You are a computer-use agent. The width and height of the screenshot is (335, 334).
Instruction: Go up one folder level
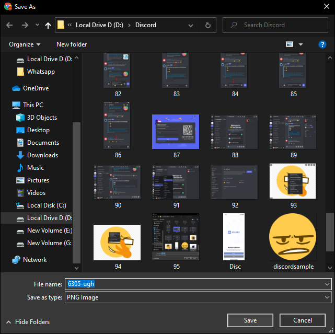pyautogui.click(x=48, y=25)
